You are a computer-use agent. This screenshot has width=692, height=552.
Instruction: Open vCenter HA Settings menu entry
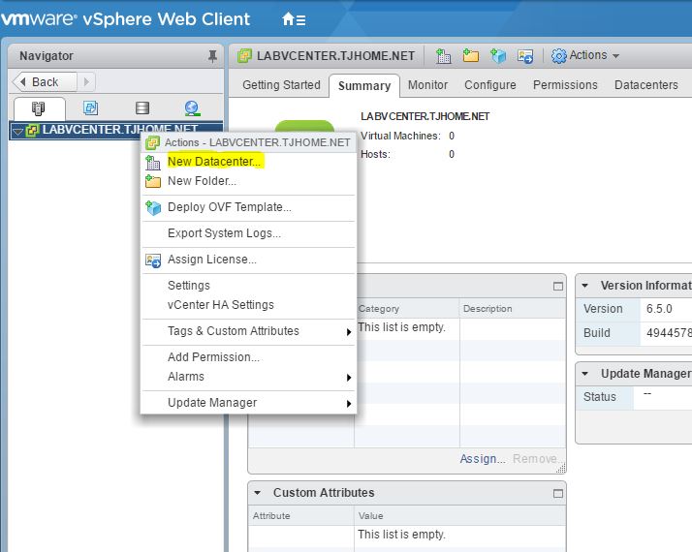[x=221, y=305]
